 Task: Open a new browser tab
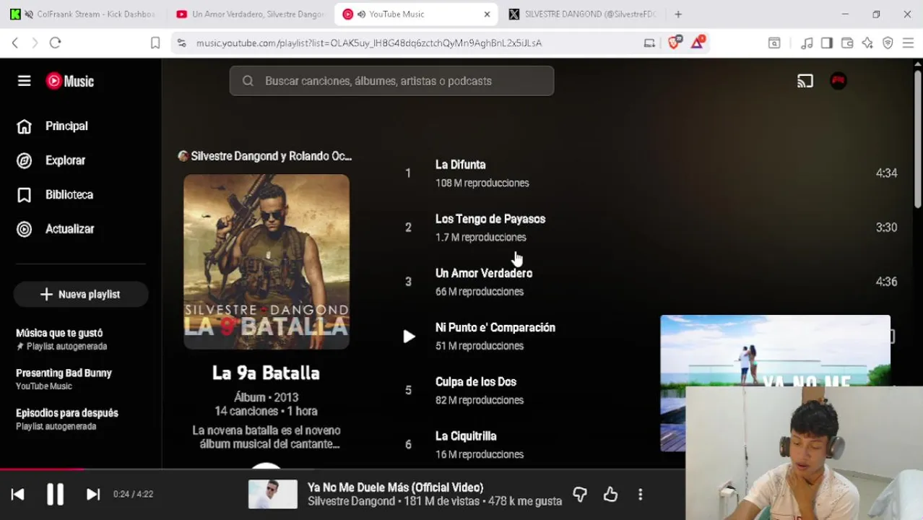pyautogui.click(x=678, y=14)
